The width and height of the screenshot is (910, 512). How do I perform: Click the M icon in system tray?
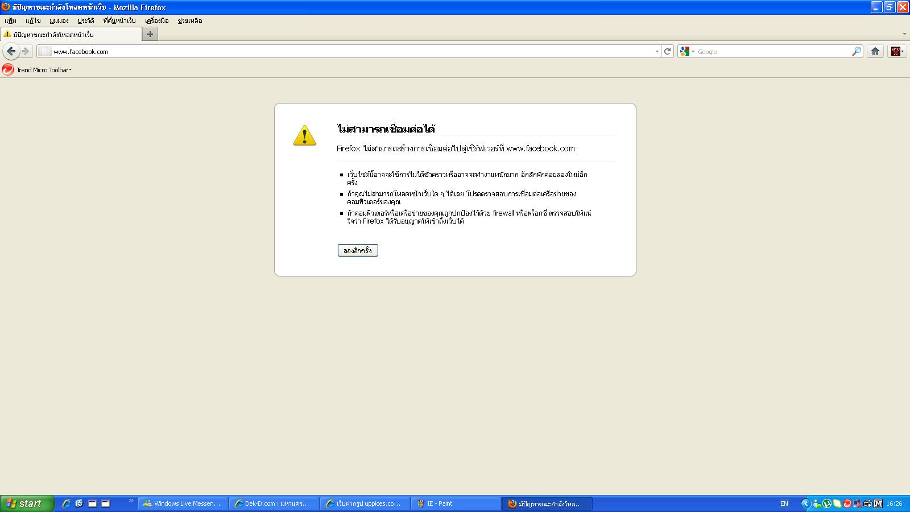click(878, 503)
